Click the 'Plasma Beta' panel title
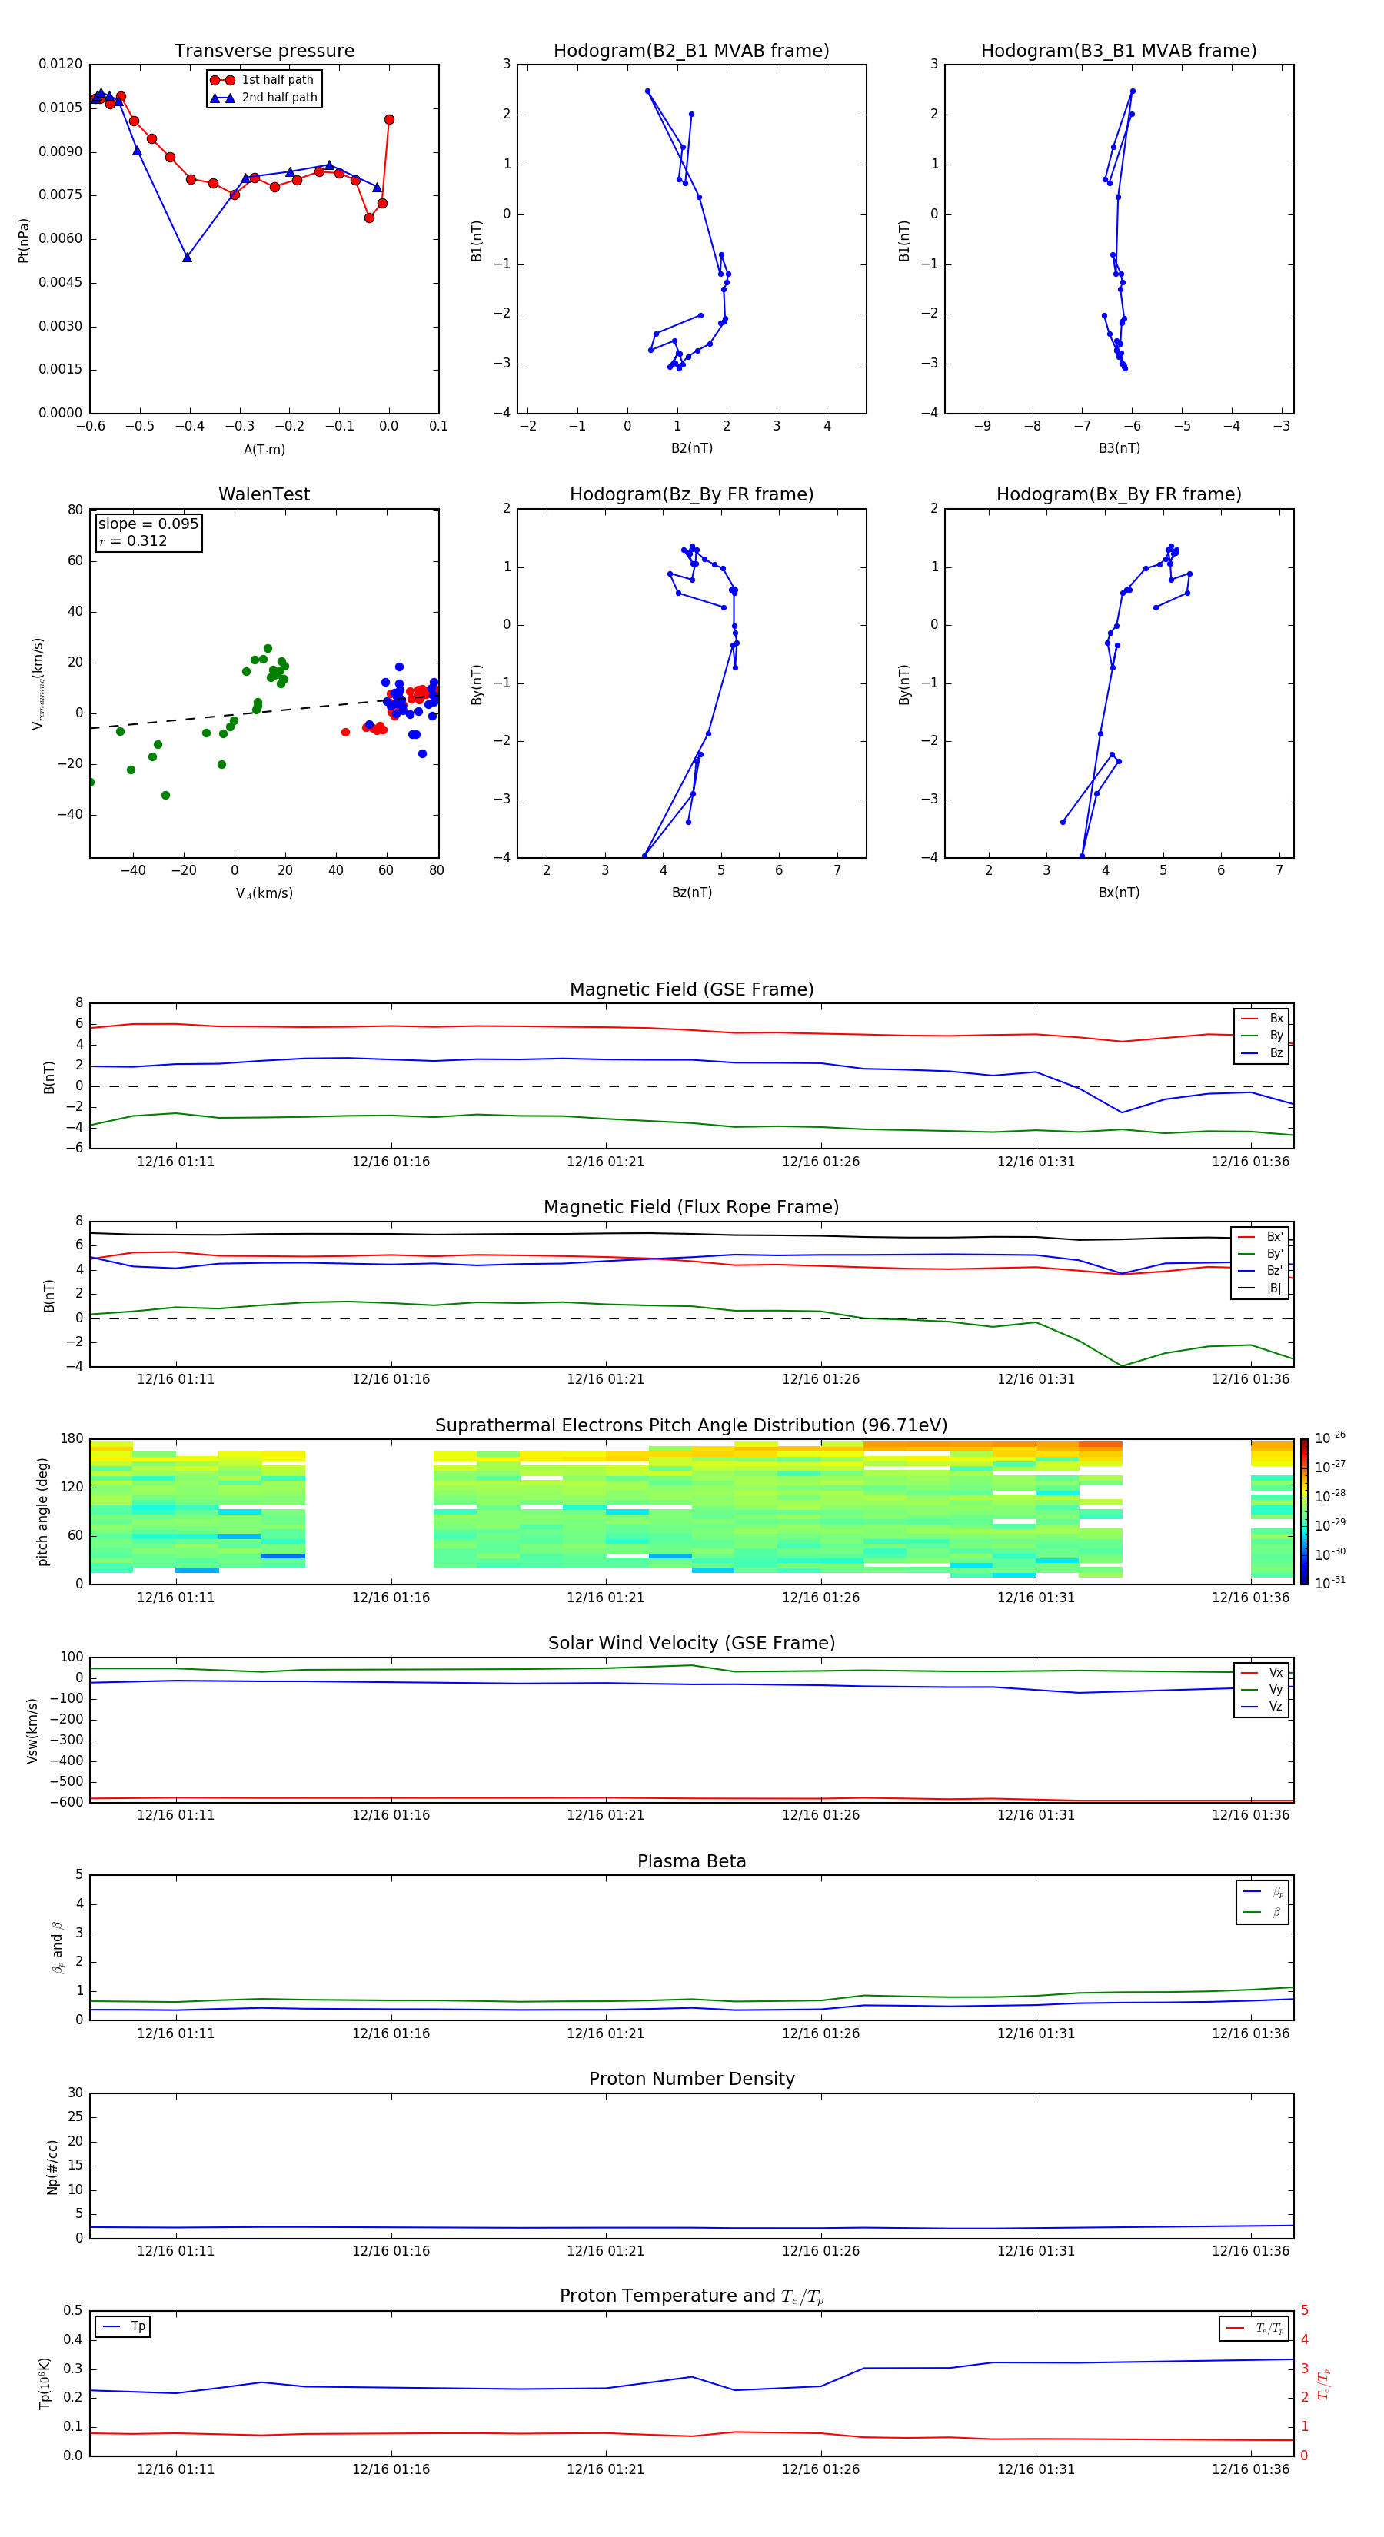The width and height of the screenshot is (1384, 2537). [x=691, y=1861]
